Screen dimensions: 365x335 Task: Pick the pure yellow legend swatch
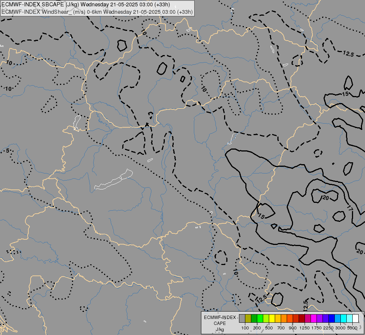coord(272,318)
